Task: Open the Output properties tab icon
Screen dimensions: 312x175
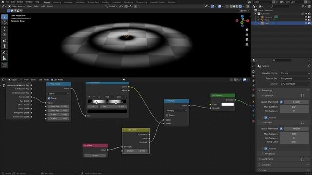Action: coord(253,76)
